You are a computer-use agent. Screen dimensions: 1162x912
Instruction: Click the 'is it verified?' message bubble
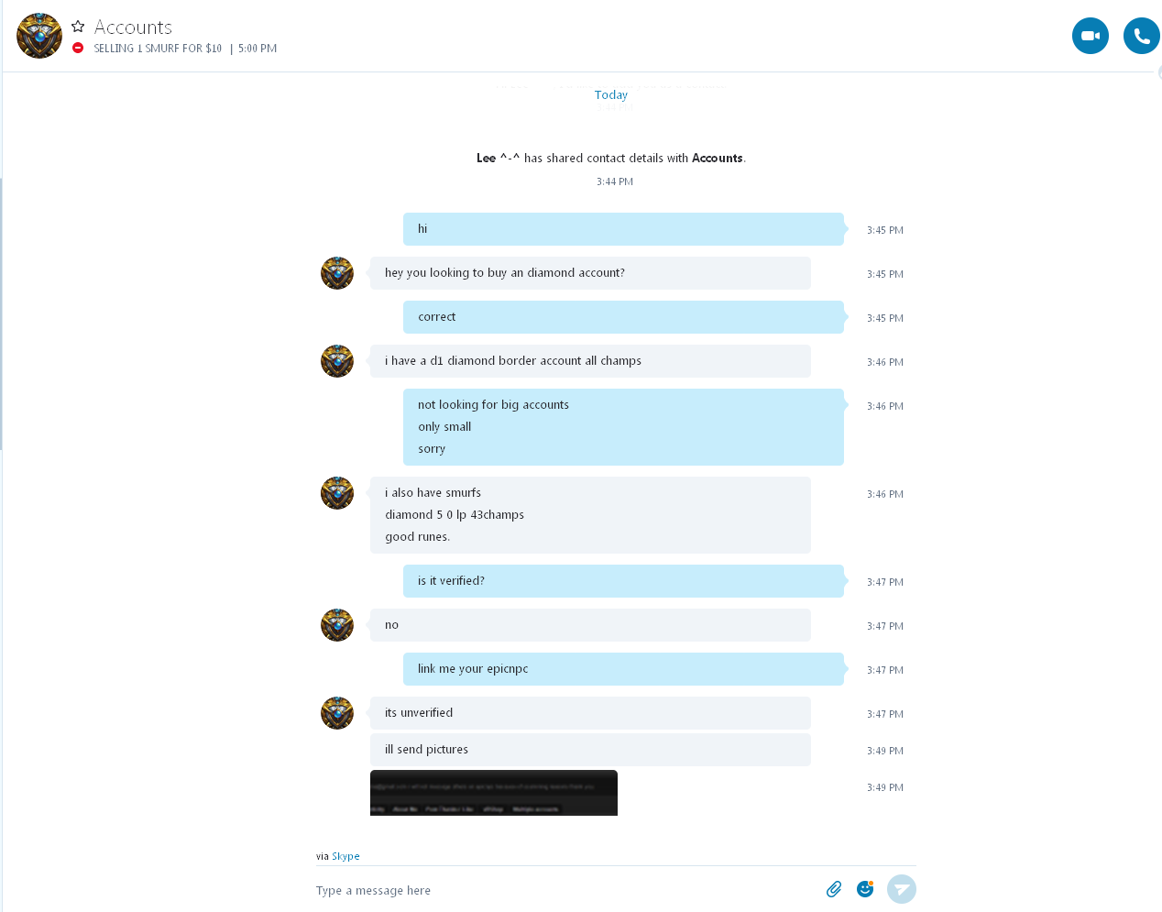coord(623,581)
